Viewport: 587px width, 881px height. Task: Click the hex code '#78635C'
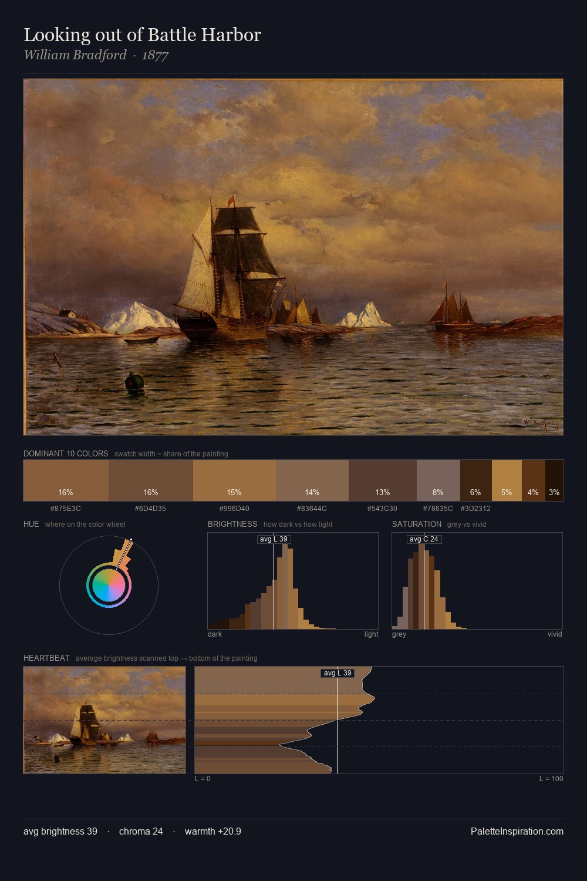pyautogui.click(x=438, y=509)
